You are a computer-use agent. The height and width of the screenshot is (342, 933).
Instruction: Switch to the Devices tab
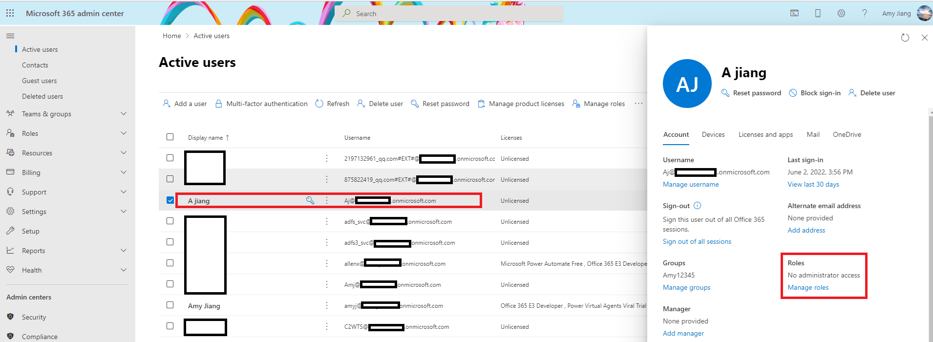[713, 134]
